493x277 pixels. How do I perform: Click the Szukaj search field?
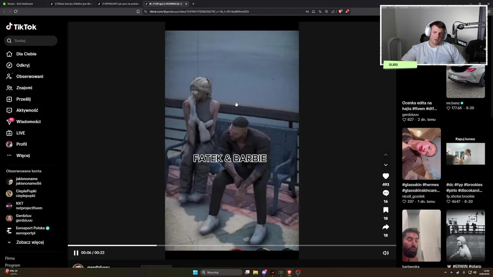(32, 41)
